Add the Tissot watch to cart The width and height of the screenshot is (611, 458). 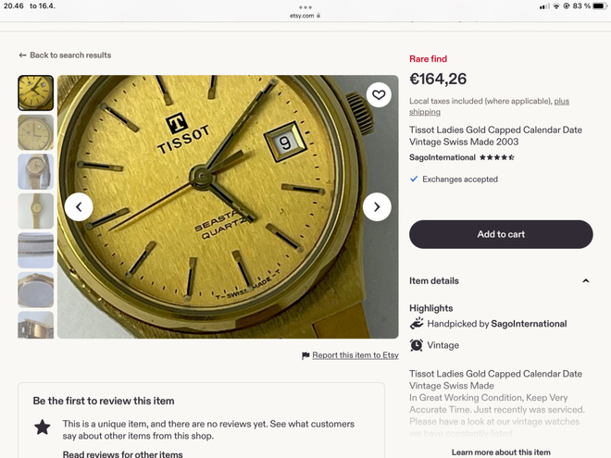501,234
